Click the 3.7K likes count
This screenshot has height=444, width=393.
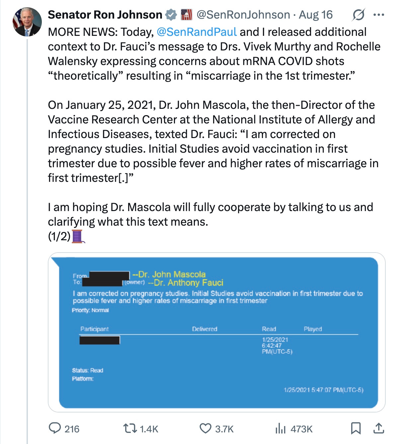(224, 429)
